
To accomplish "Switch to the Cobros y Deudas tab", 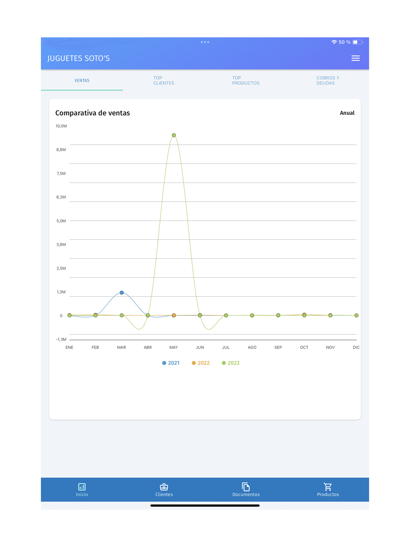I will pyautogui.click(x=328, y=80).
